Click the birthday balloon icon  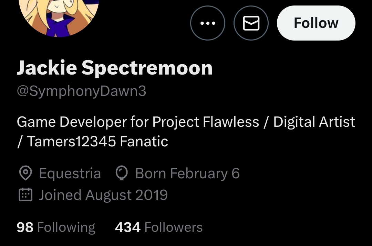122,173
